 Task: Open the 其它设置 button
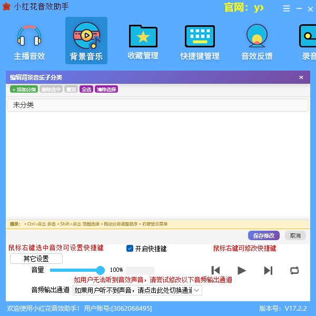pyautogui.click(x=36, y=259)
